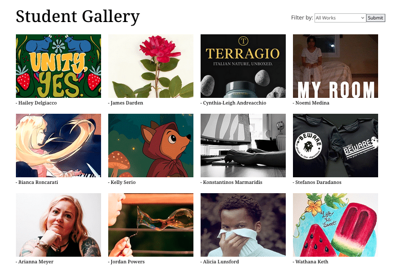
Task: Select the piano girl illustration thumbnail
Action: click(58, 146)
